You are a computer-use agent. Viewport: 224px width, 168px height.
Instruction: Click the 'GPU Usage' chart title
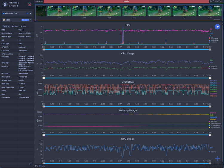[x=128, y=139]
